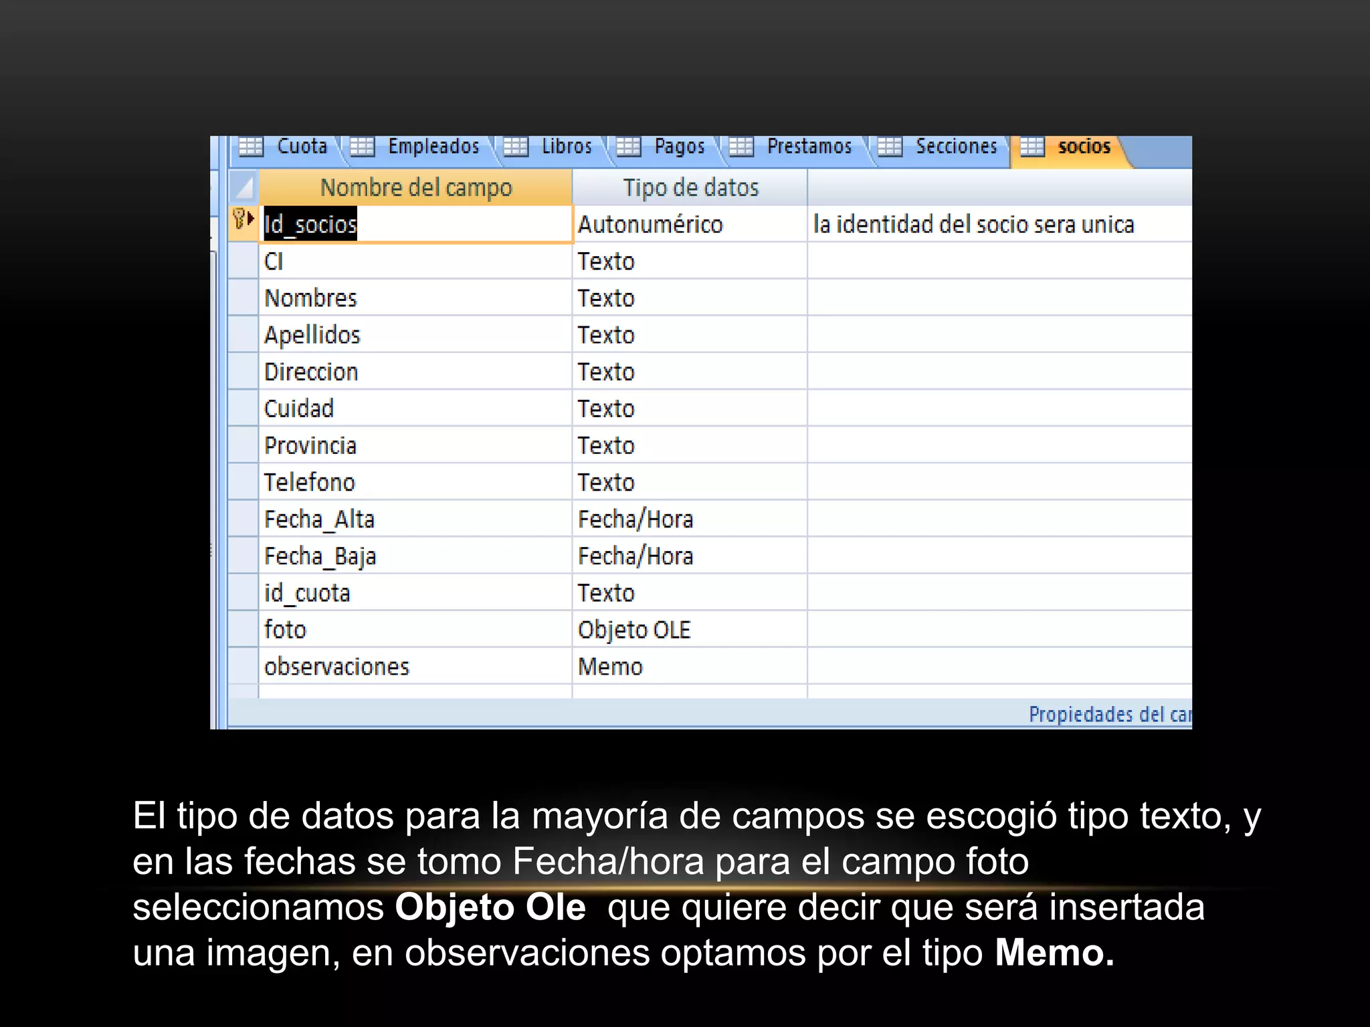Click the select-all corner box of the grid
The image size is (1370, 1027).
pos(243,187)
